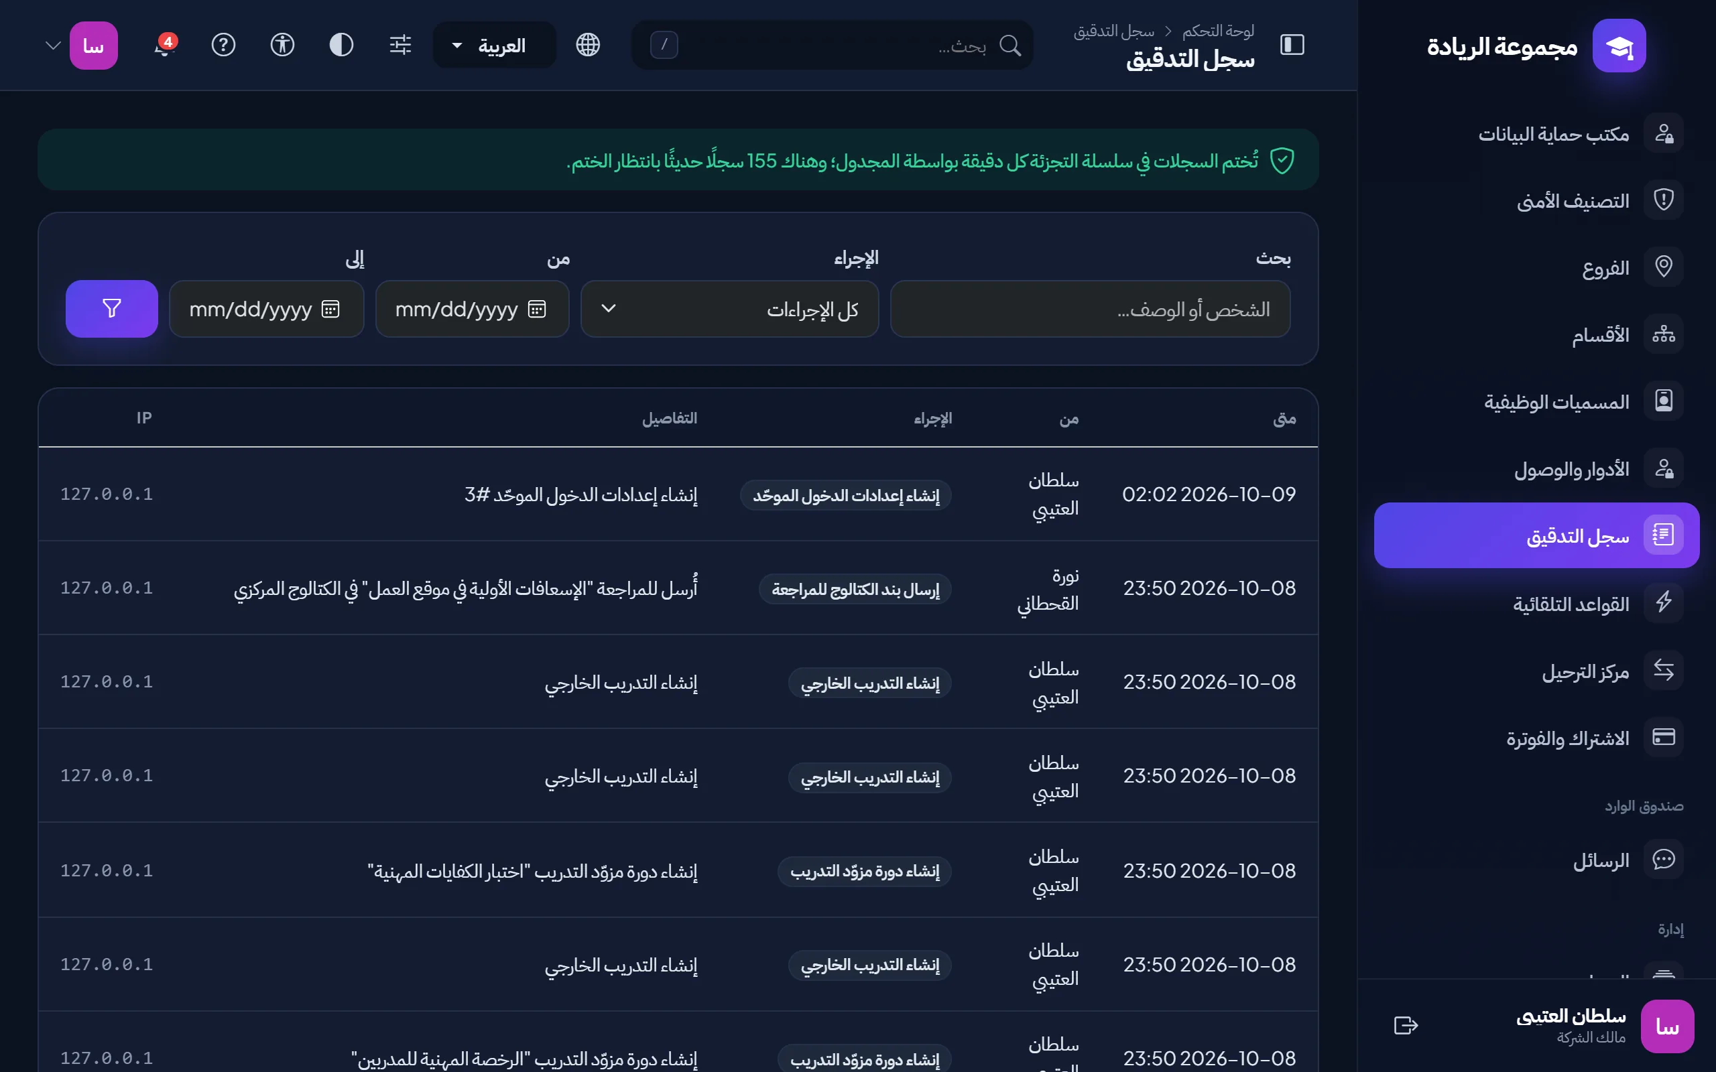
Task: Focus the top بحث search field
Action: click(832, 46)
